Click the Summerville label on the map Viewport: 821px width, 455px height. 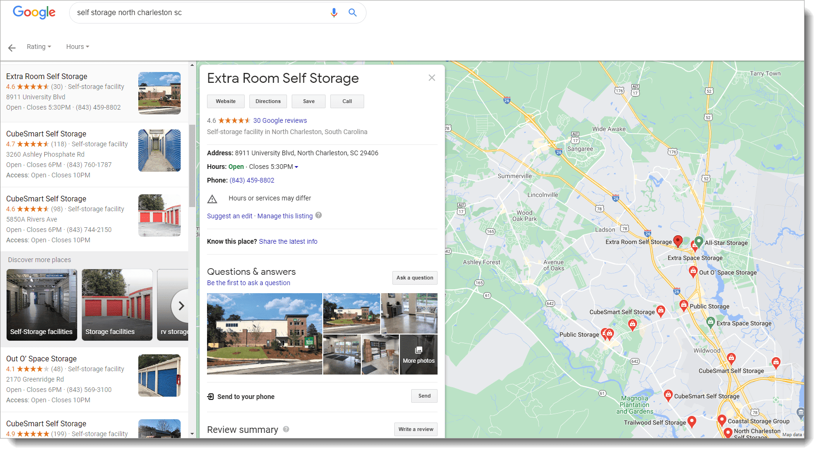coord(515,176)
